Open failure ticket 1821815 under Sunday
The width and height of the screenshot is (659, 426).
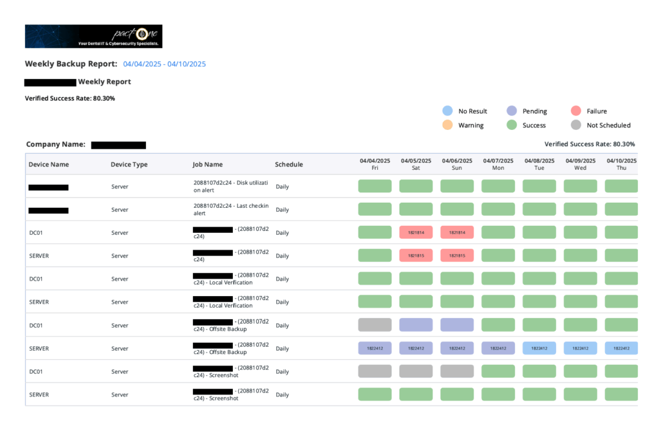[457, 255]
